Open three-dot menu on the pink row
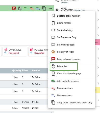The height and width of the screenshot is (113, 100). (97, 42)
